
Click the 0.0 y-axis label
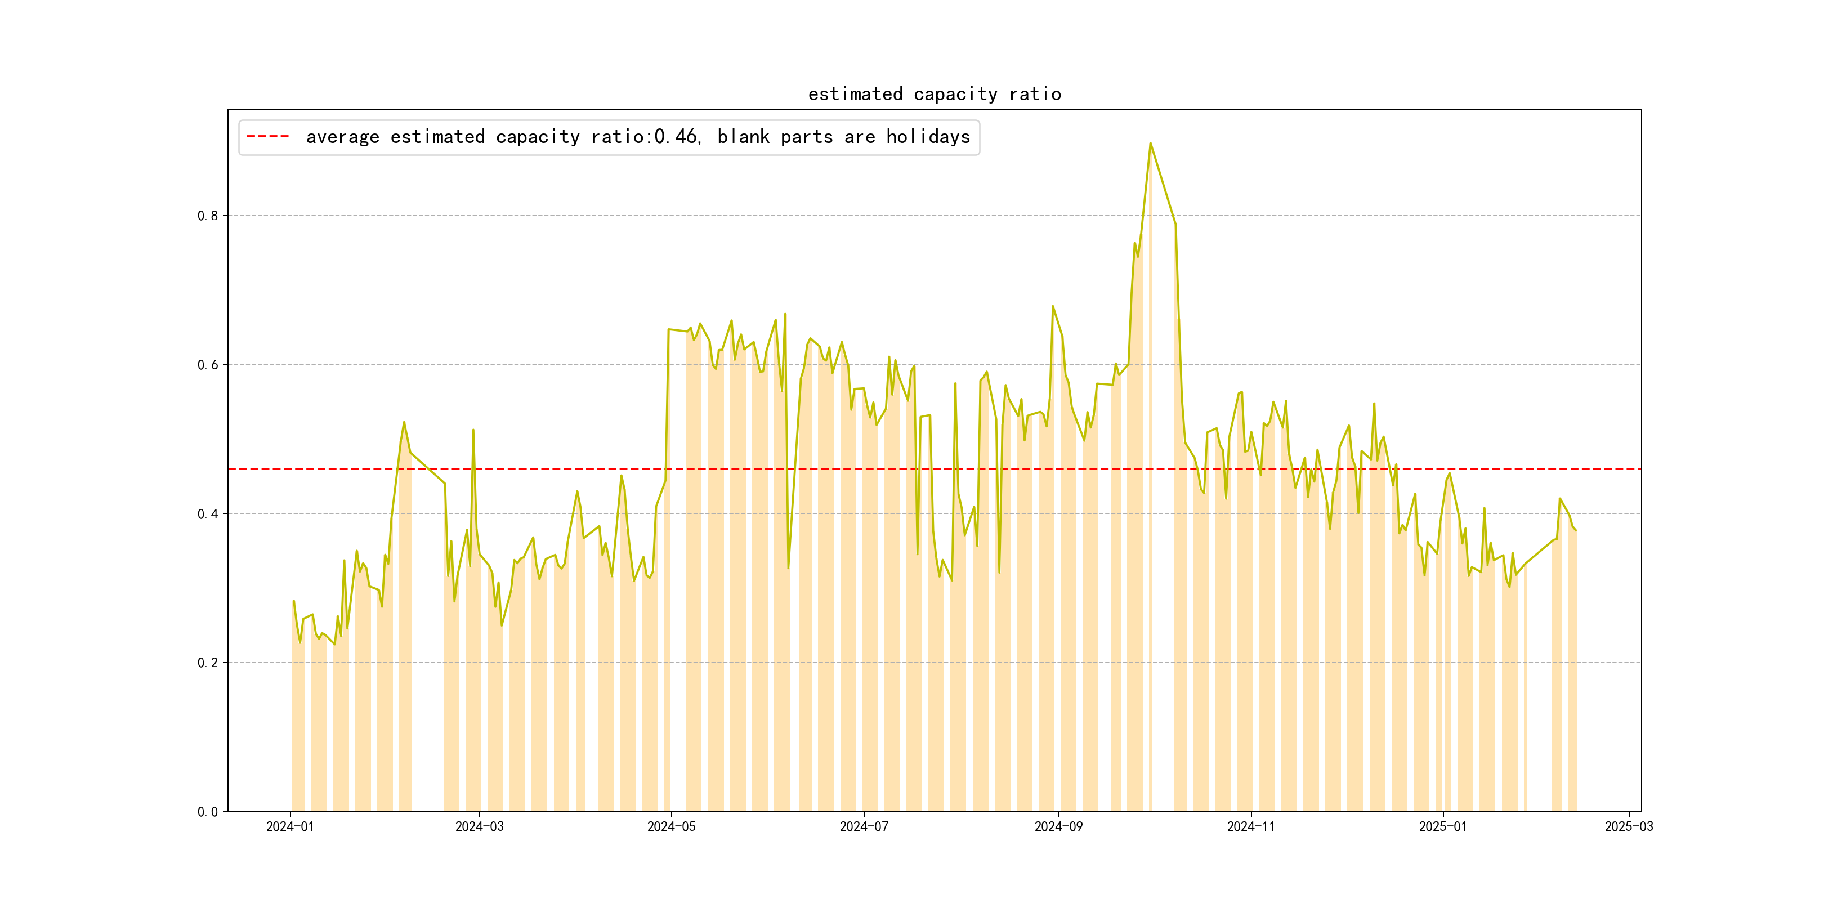pos(208,812)
